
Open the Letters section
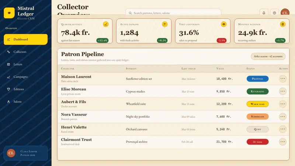(x=25, y=64)
